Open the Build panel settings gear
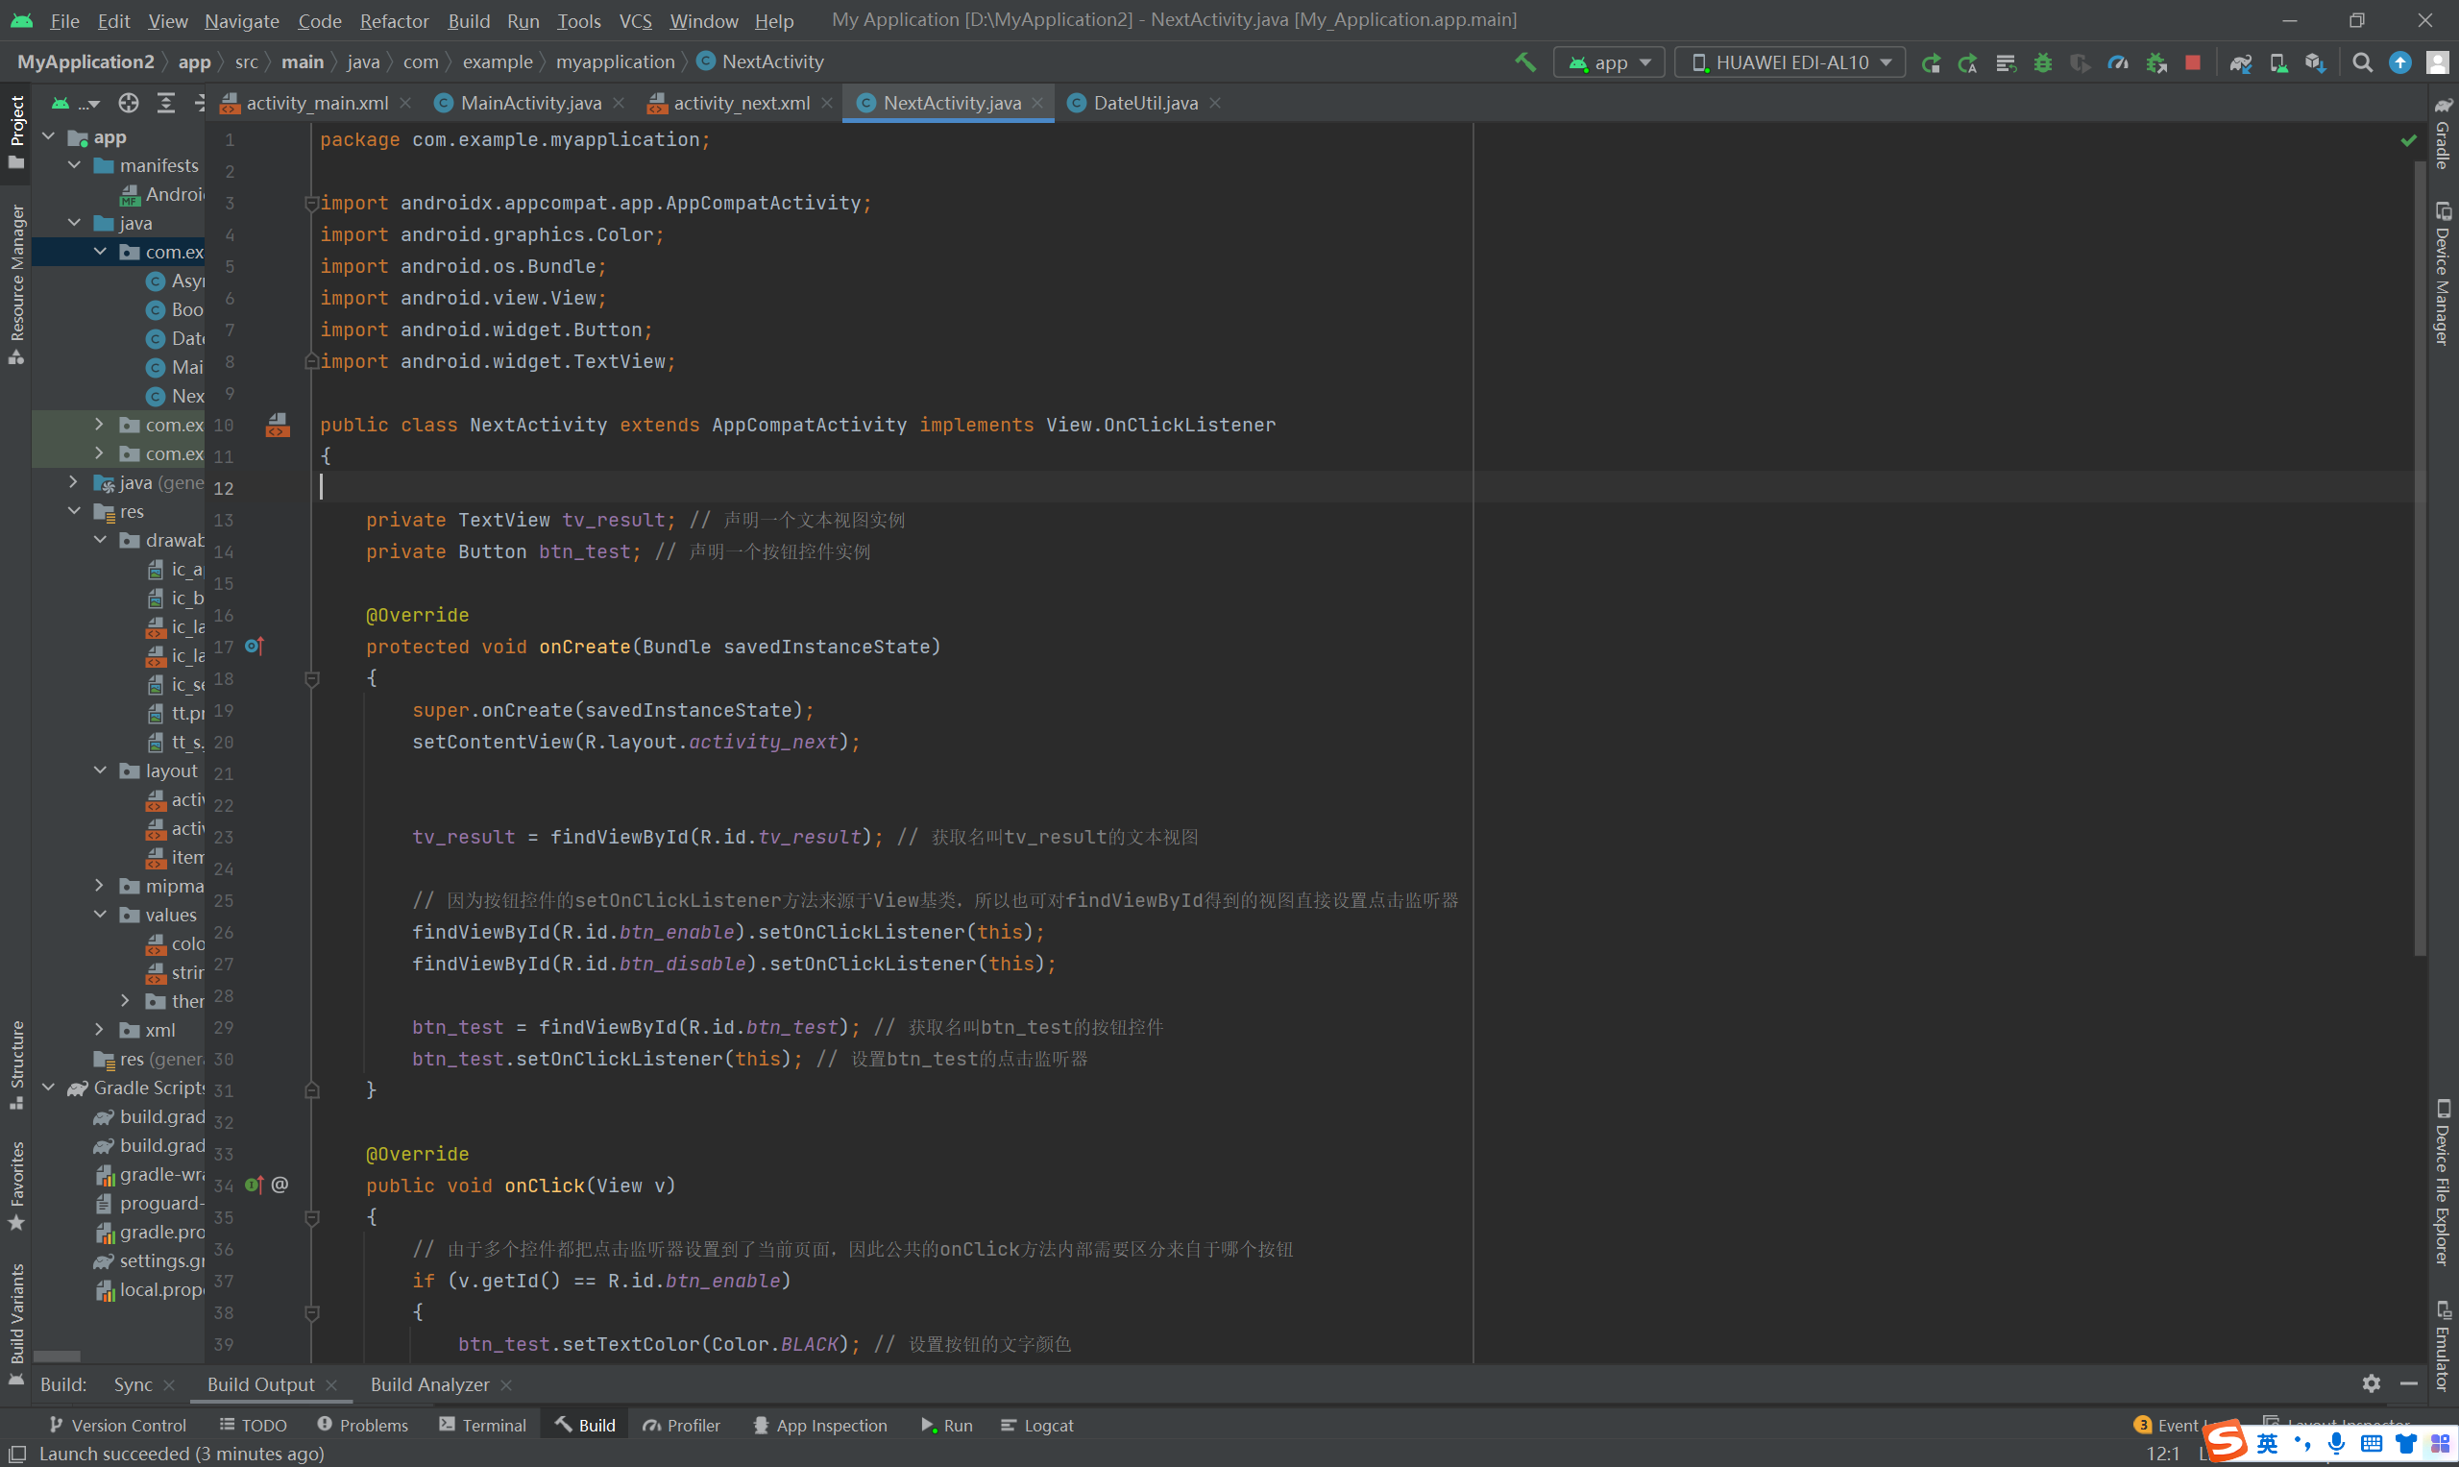2459x1467 pixels. point(2371,1383)
